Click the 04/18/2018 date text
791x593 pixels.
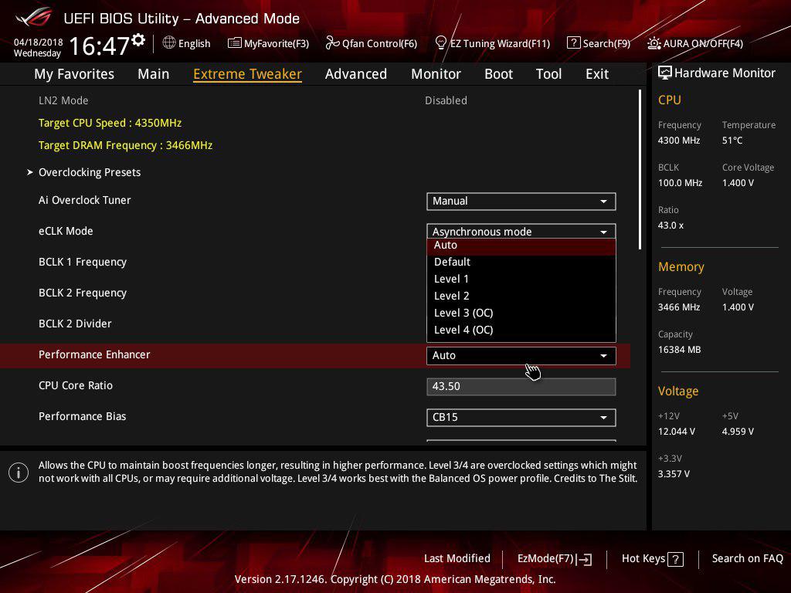(39, 42)
